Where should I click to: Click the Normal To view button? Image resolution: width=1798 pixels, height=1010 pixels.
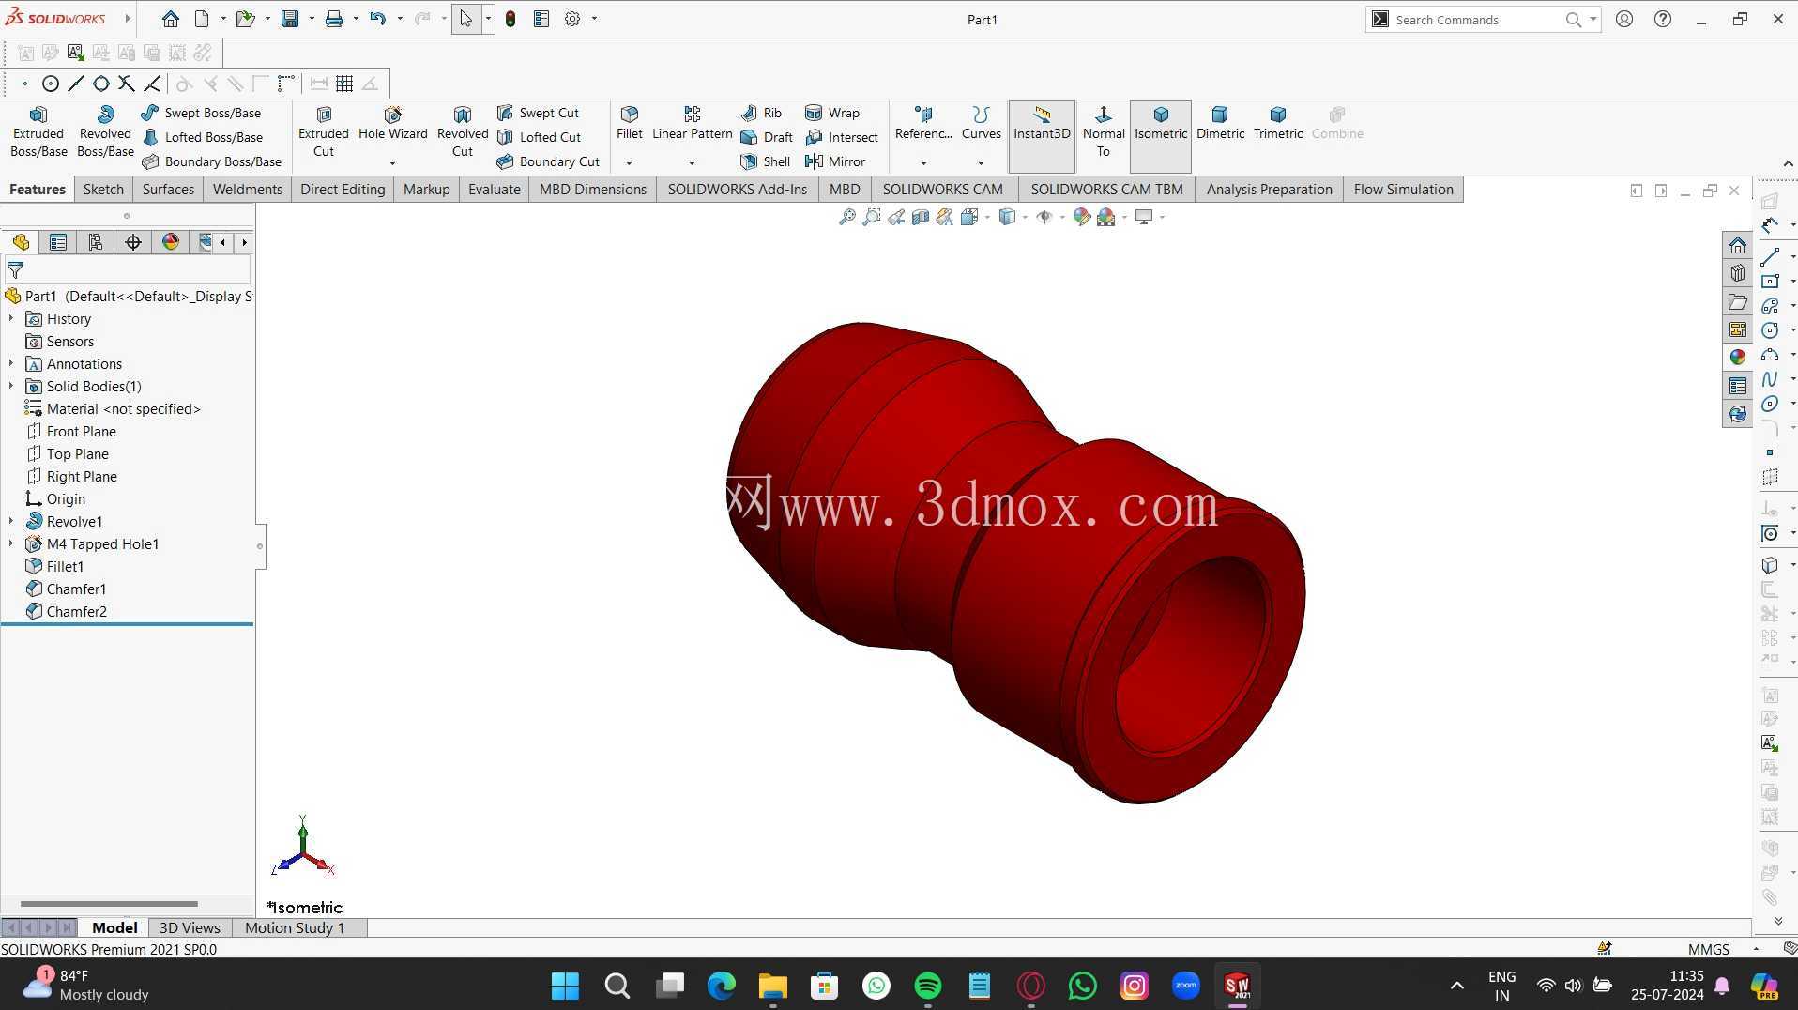click(x=1104, y=131)
